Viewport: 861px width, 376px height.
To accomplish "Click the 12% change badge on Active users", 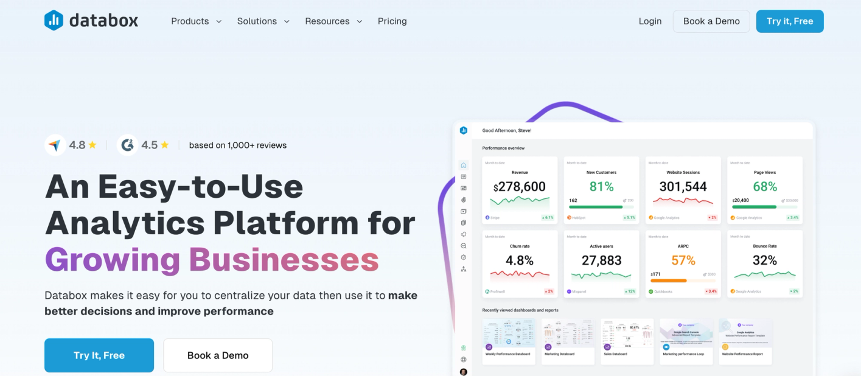I will [x=630, y=291].
